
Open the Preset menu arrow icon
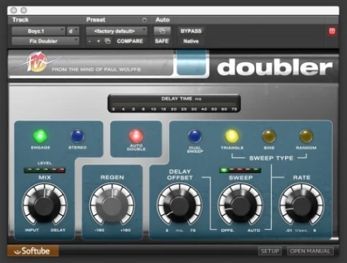click(x=144, y=20)
